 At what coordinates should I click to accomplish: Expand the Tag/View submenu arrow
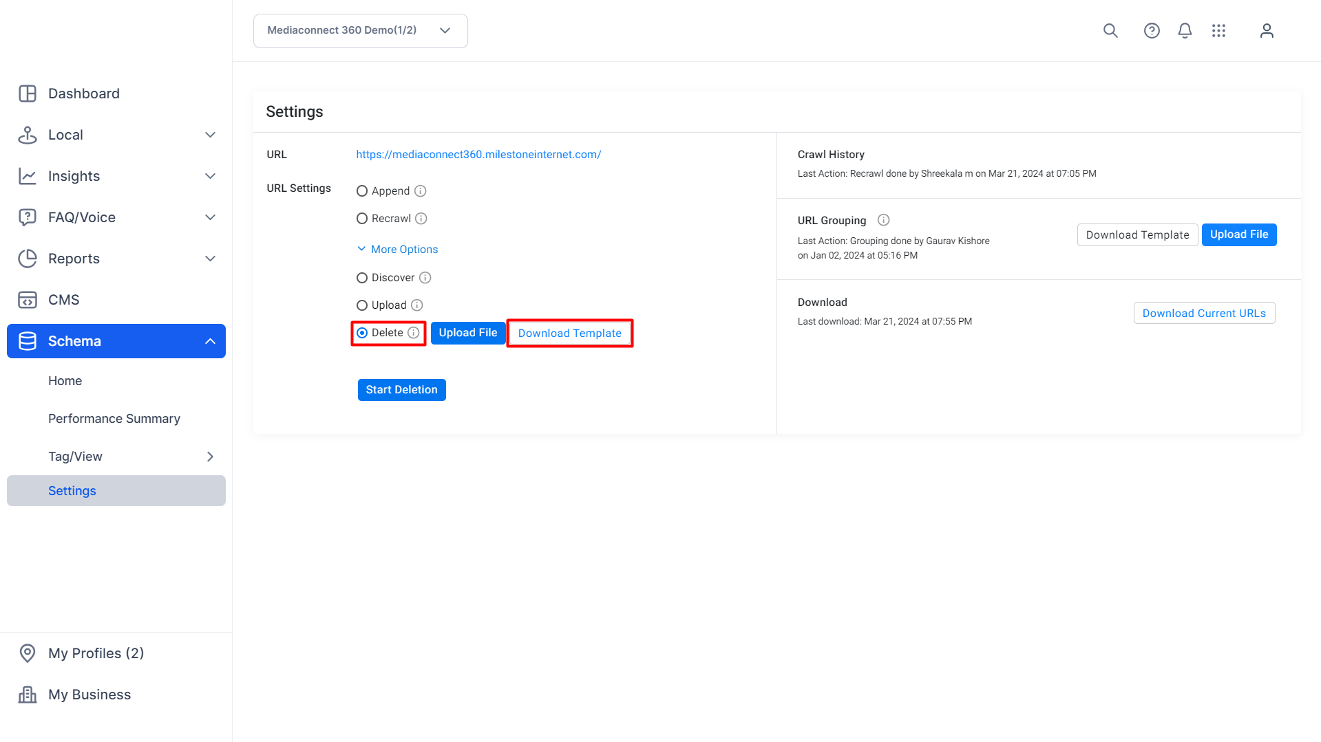[211, 457]
